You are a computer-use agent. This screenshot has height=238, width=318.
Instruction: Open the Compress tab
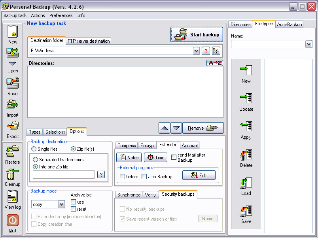tap(127, 145)
